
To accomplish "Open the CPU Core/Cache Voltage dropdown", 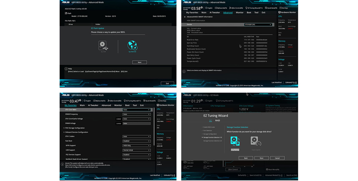I will (137, 119).
